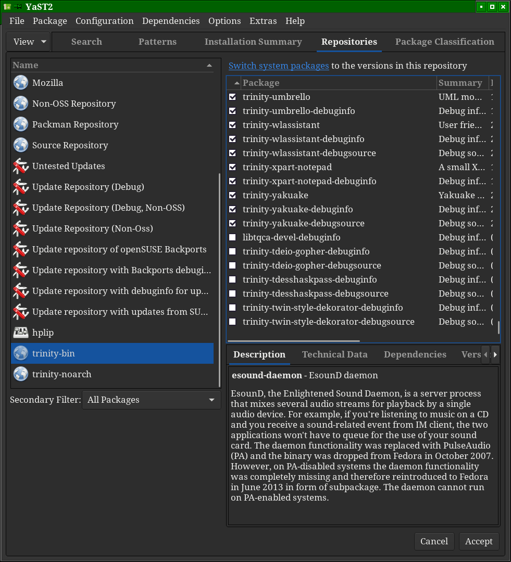Viewport: 511px width, 562px height.
Task: Select trinity-xpart-notepad-debuginfo package row
Action: coord(360,181)
